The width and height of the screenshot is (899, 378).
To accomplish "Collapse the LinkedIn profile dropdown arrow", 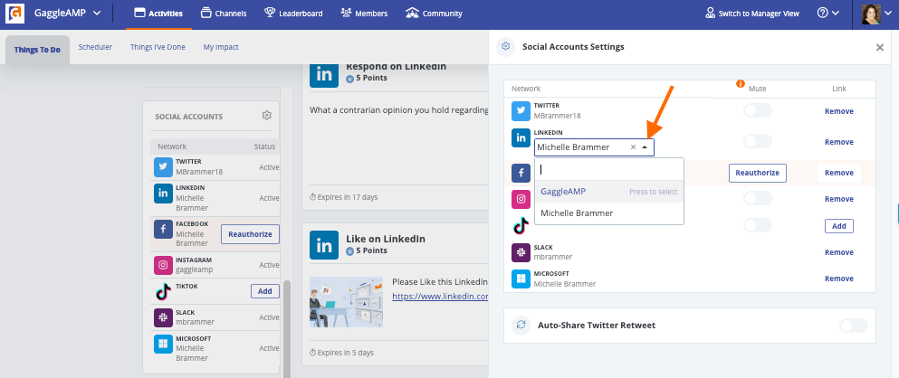I will [x=645, y=147].
